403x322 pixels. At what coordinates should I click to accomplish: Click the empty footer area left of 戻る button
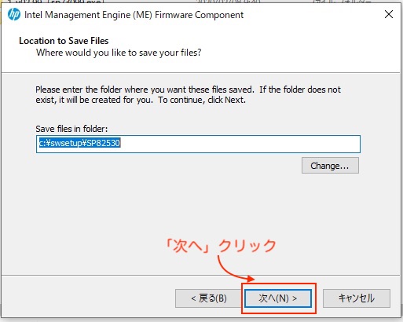(x=86, y=298)
